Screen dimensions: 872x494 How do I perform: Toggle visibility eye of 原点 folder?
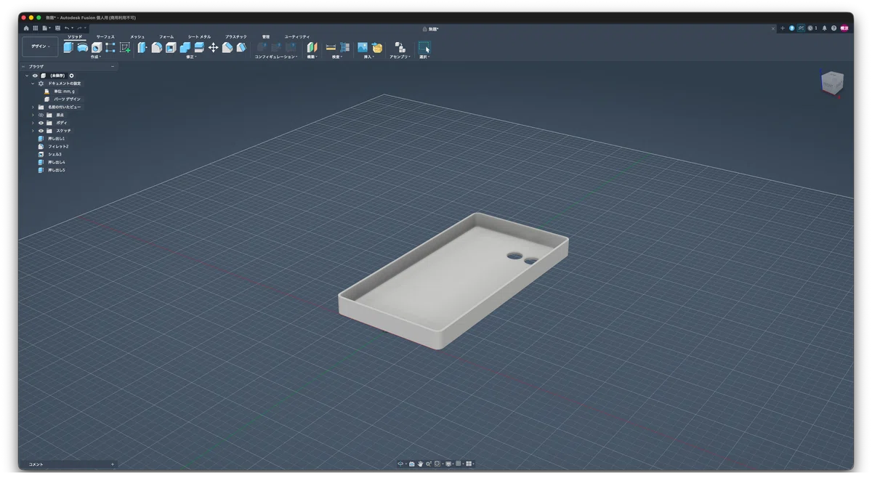coord(41,115)
